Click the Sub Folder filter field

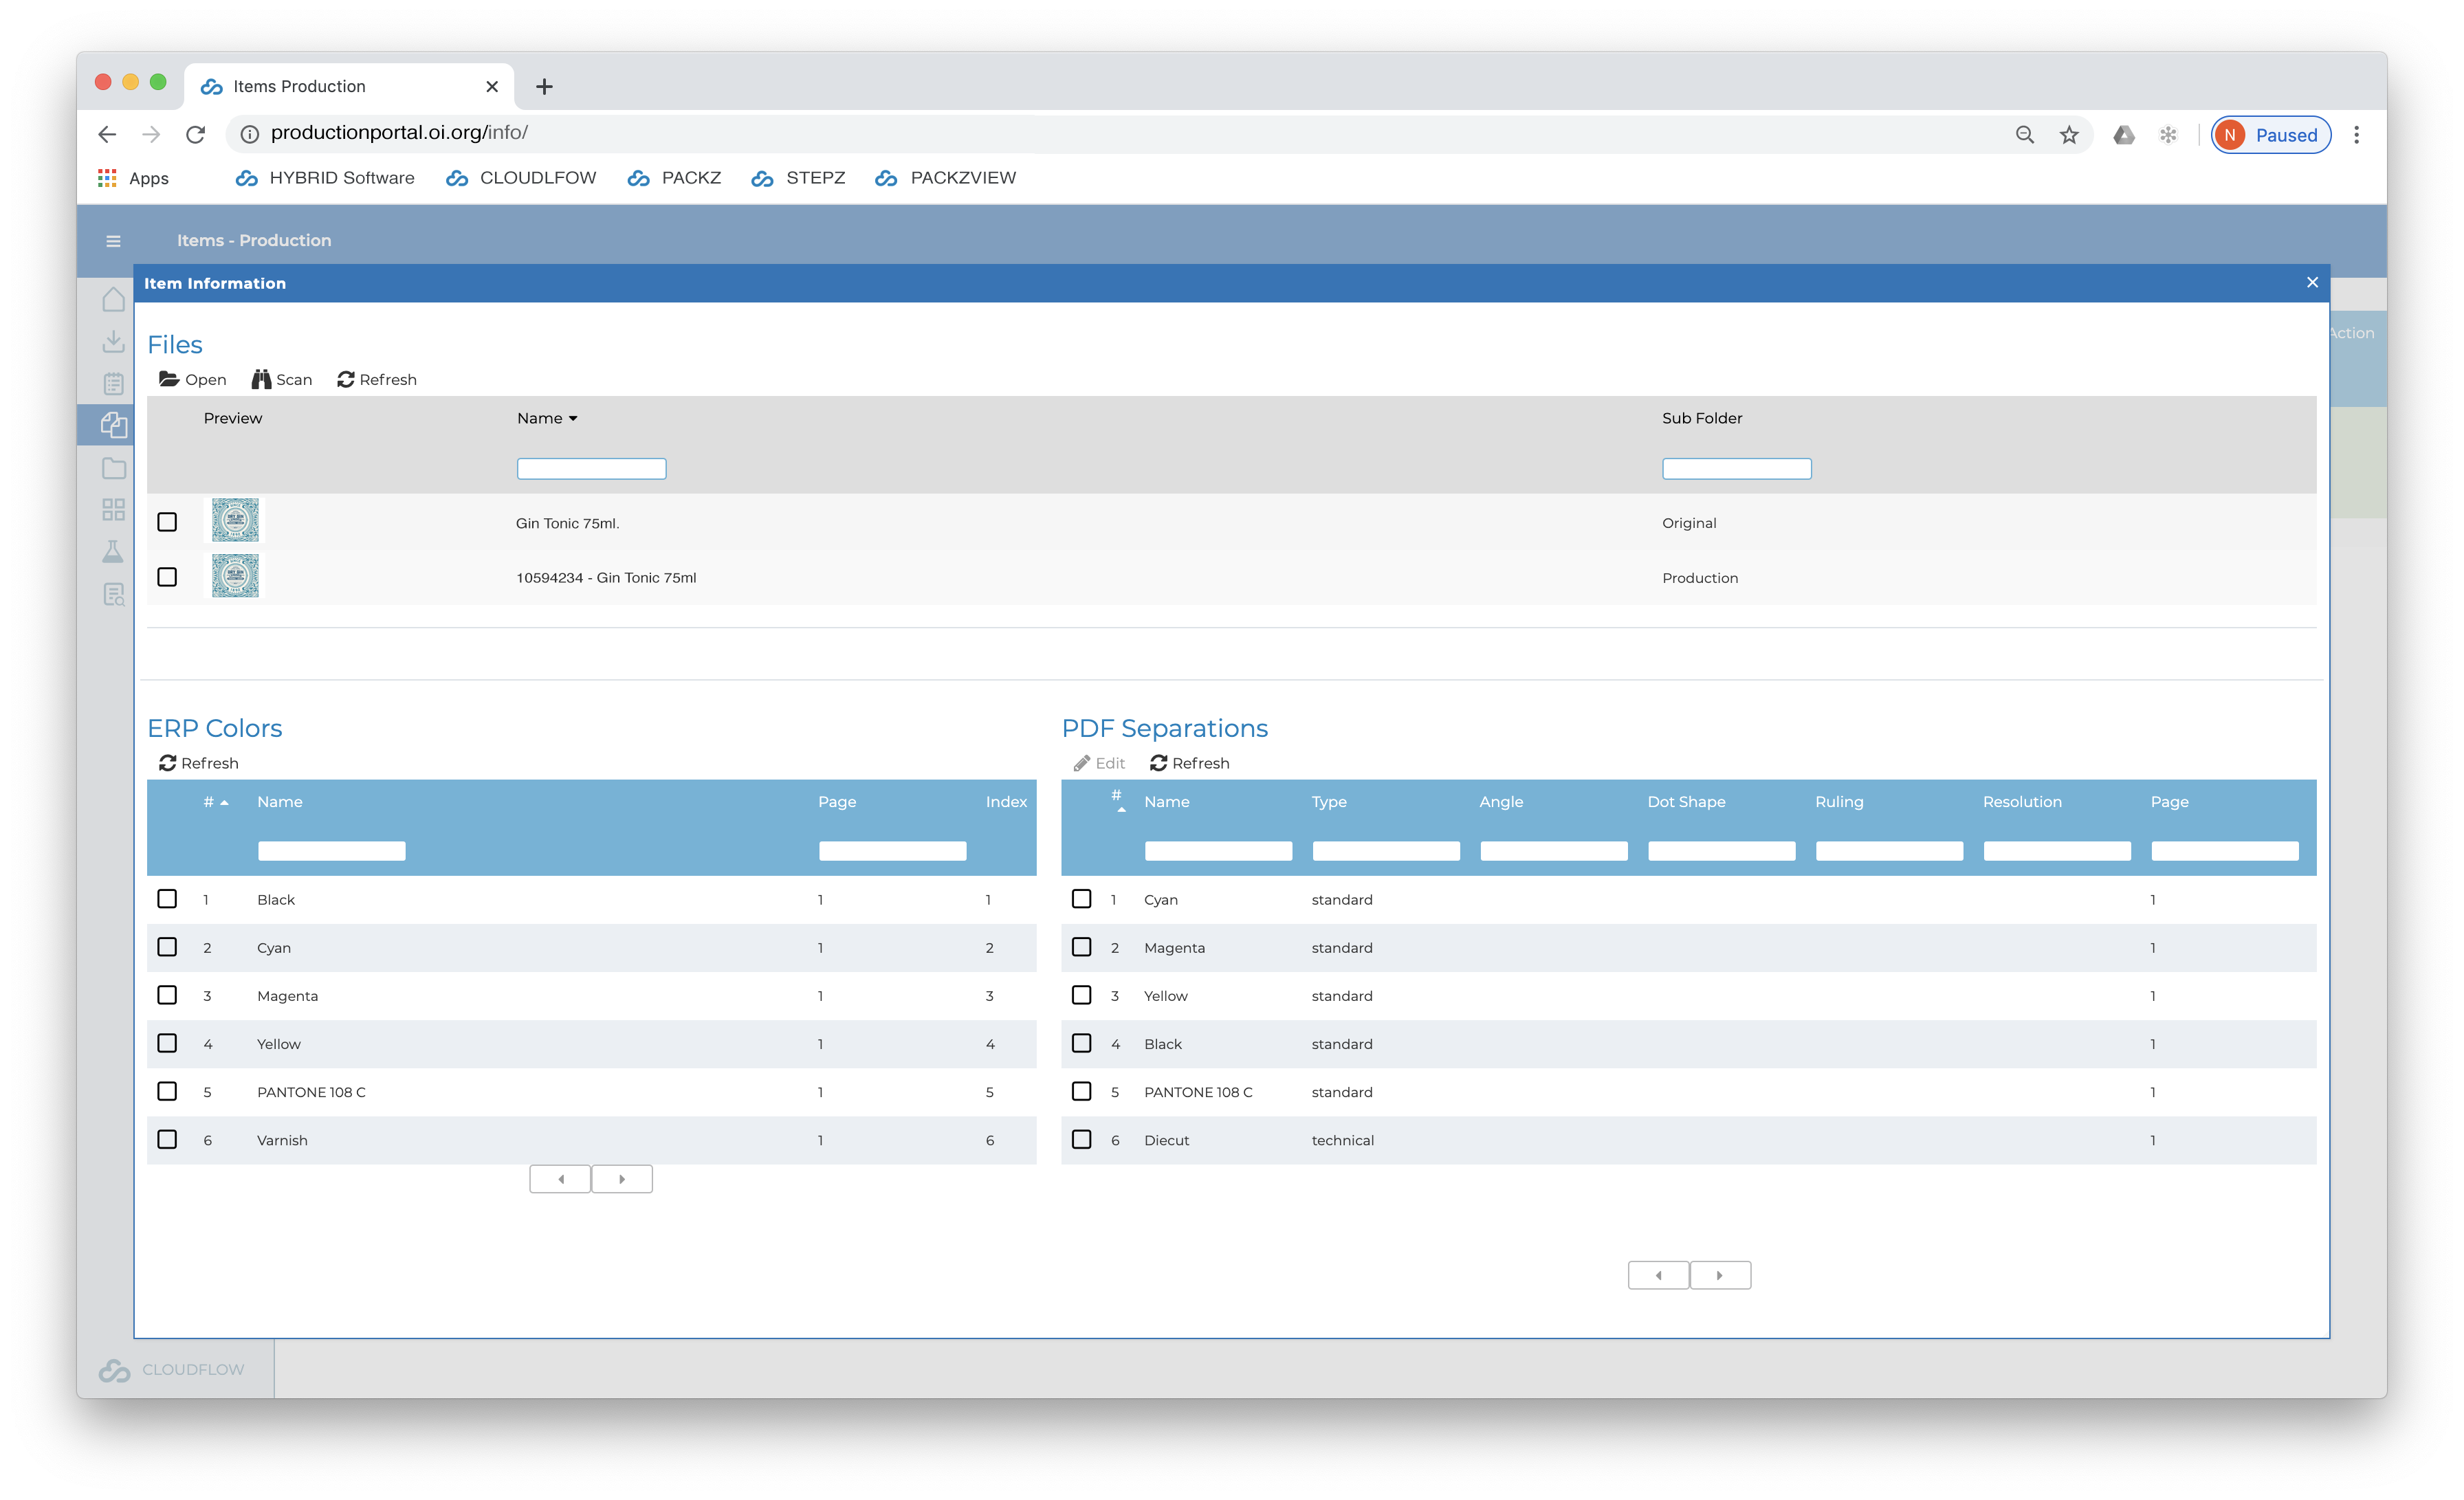click(x=1736, y=468)
